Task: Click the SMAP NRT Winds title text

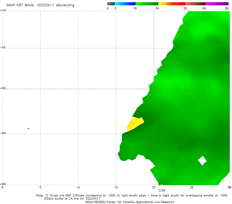Action: click(x=40, y=5)
